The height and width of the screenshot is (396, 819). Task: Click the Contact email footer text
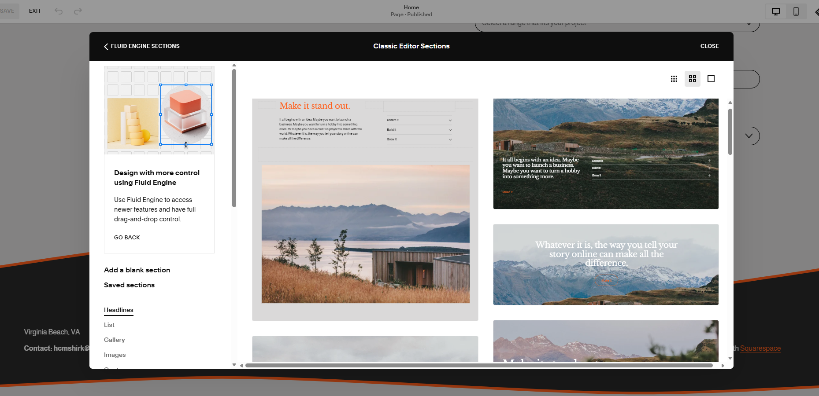[56, 348]
